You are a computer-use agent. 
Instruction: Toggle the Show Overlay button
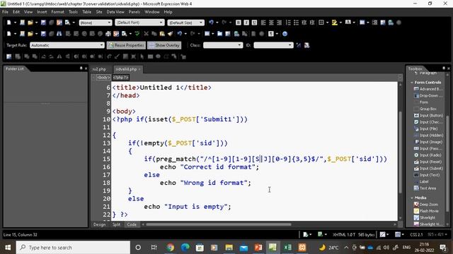pyautogui.click(x=164, y=45)
